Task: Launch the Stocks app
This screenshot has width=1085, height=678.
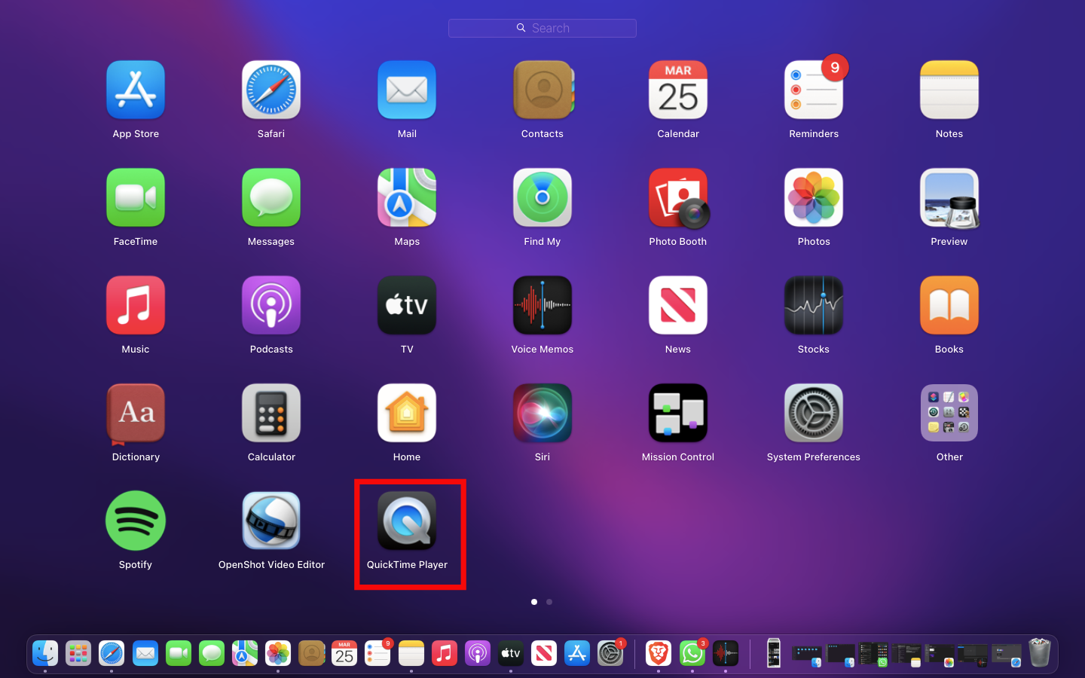Action: point(814,306)
